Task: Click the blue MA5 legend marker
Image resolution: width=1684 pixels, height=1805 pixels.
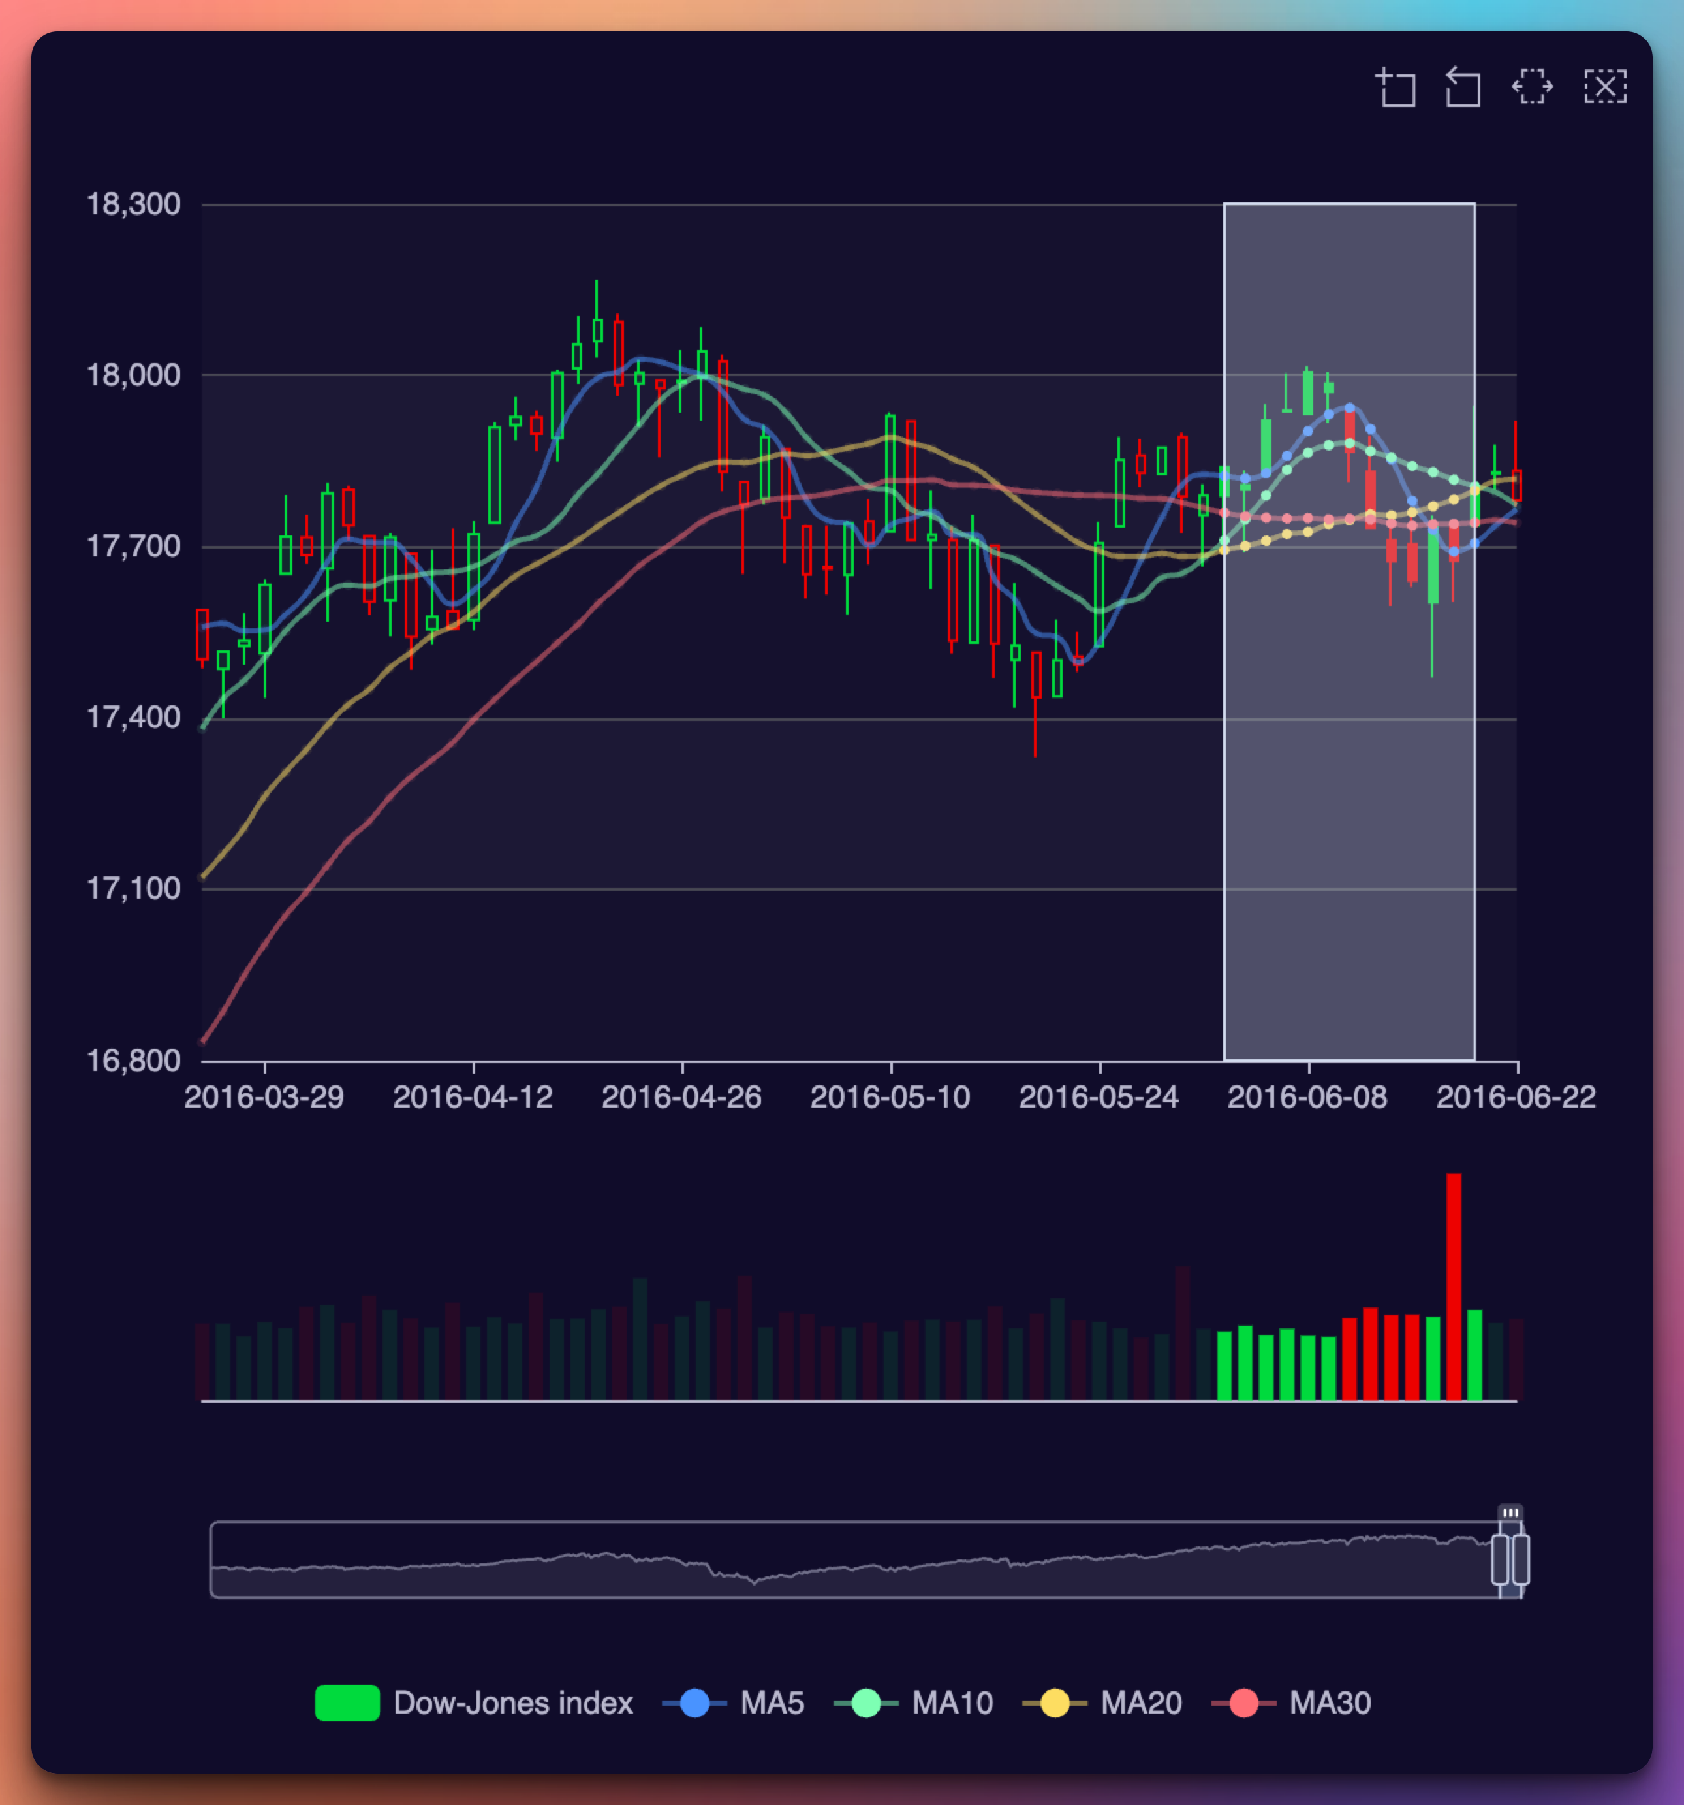Action: point(694,1702)
